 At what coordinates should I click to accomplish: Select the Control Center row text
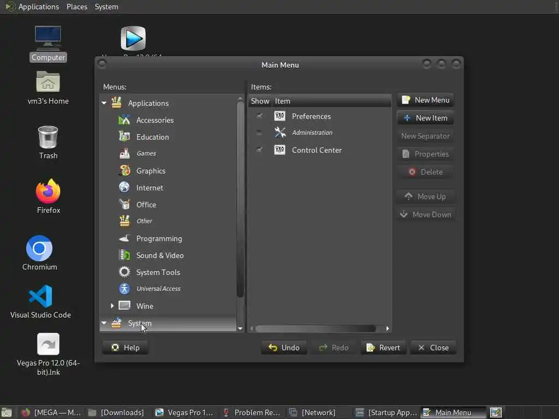click(317, 150)
